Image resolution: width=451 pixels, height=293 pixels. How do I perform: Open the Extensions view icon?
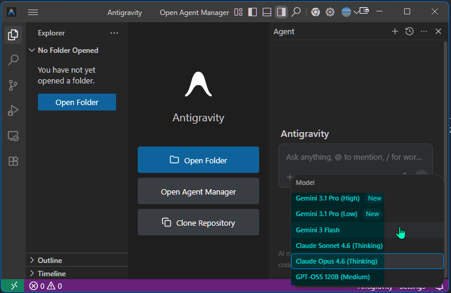[x=13, y=161]
